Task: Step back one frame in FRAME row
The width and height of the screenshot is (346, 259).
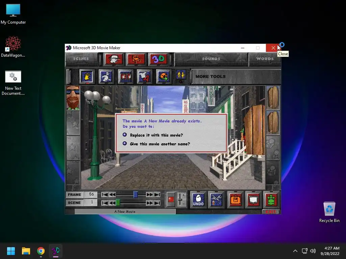Action: (112, 195)
